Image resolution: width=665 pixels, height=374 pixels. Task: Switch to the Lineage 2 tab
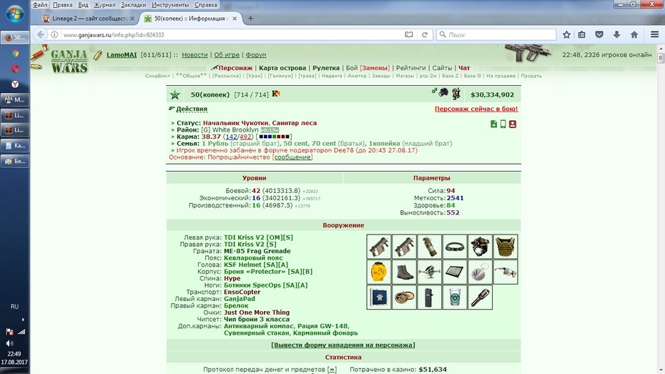coord(88,18)
